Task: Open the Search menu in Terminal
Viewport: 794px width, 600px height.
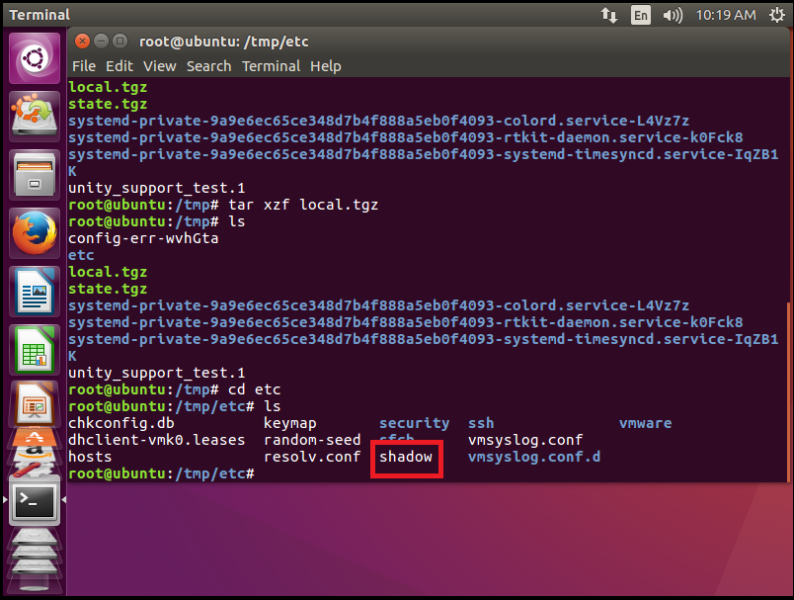Action: [208, 66]
